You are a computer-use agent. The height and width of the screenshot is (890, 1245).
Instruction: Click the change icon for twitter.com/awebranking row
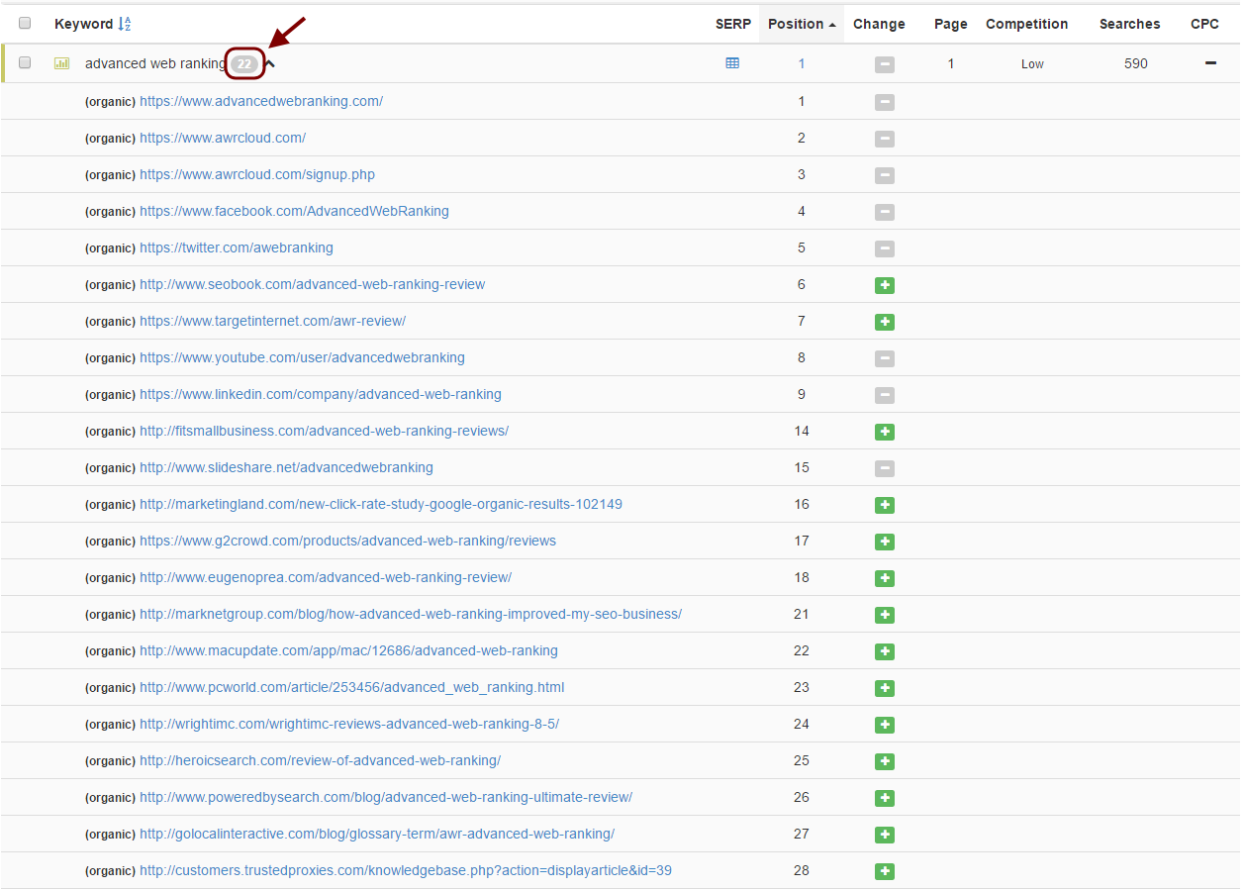885,248
